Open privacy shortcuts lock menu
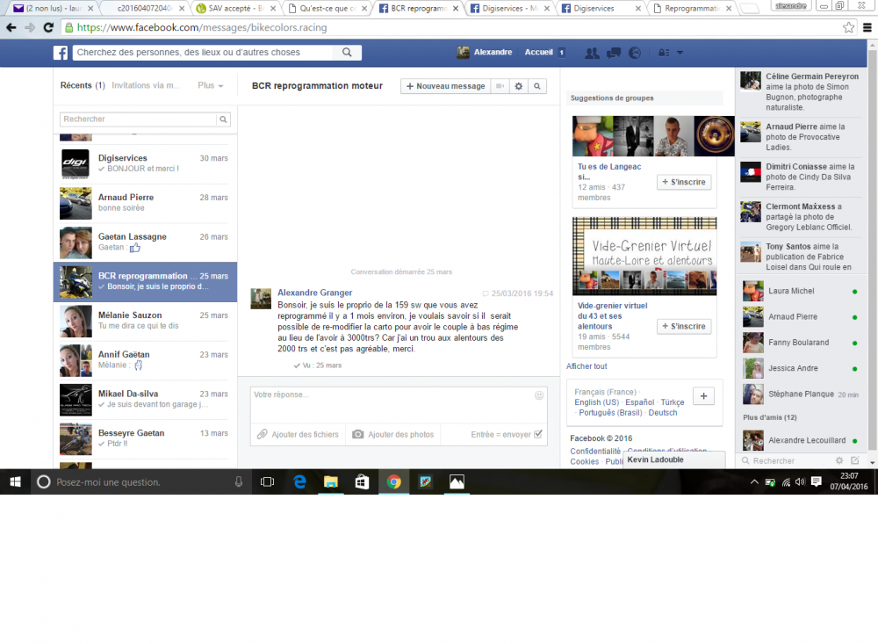878x644 pixels. coord(664,53)
